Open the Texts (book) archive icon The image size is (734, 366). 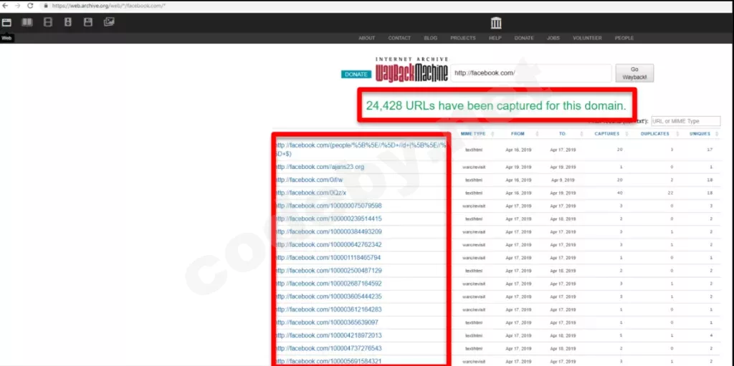pyautogui.click(x=27, y=22)
